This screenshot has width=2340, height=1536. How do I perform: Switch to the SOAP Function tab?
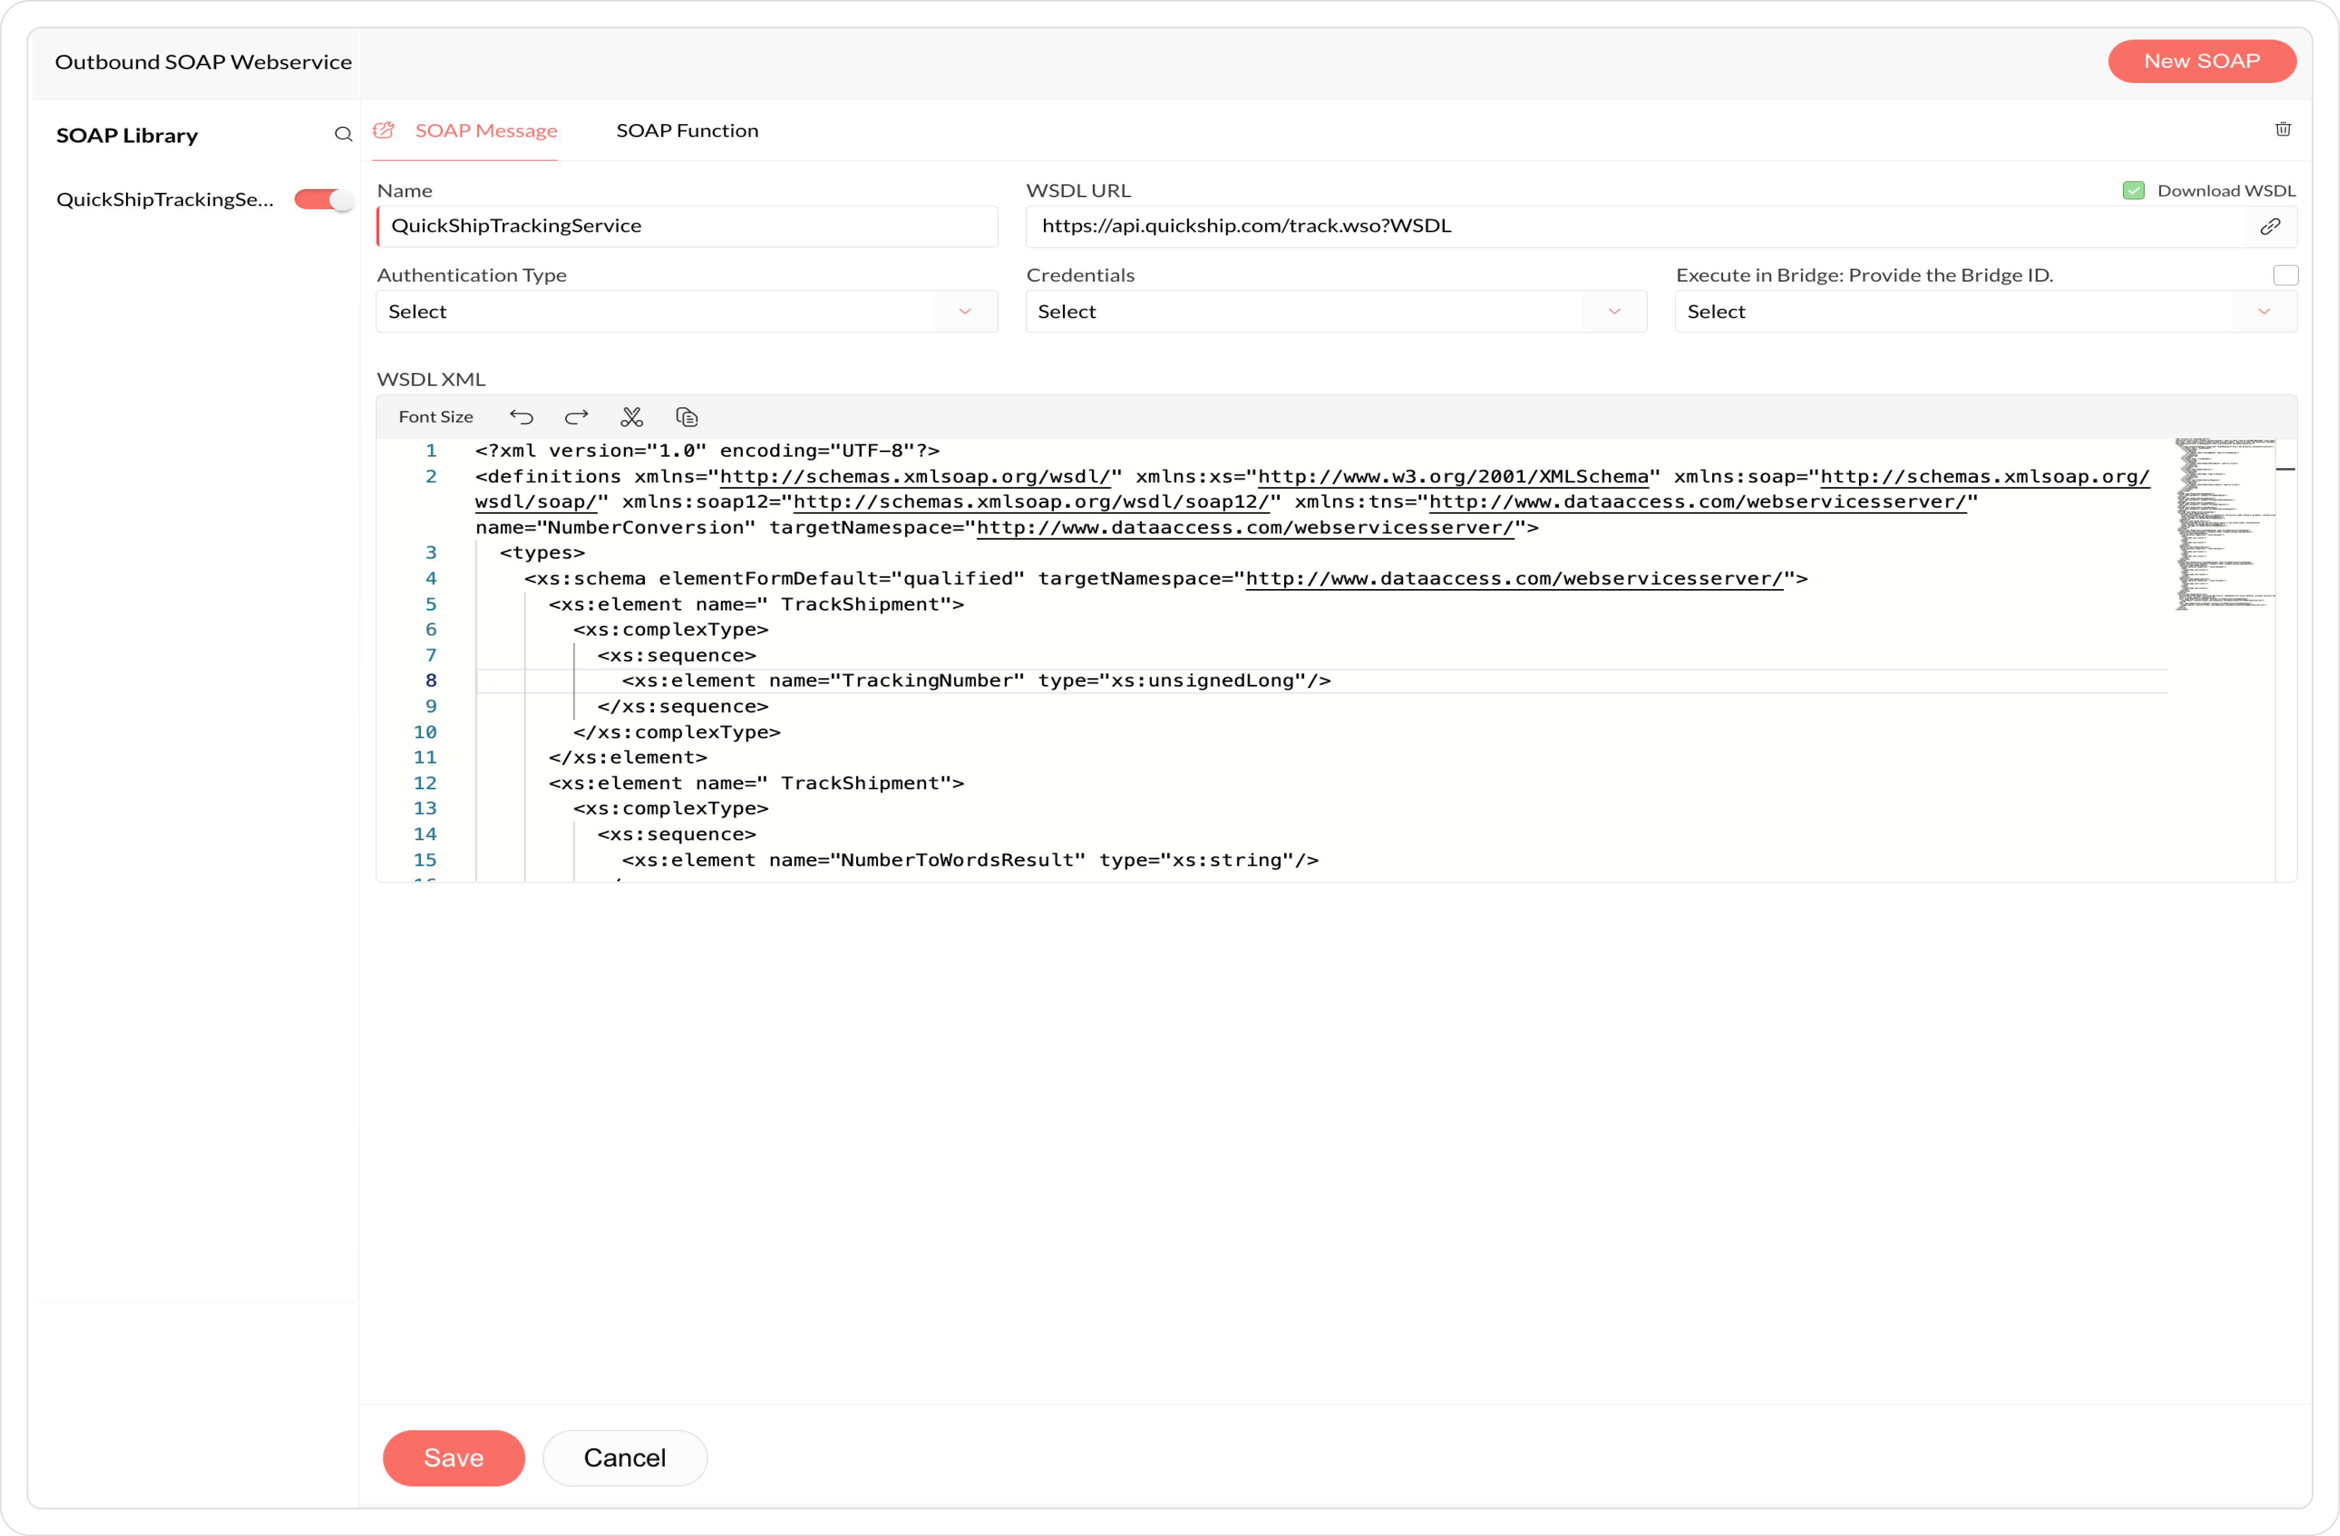(x=686, y=130)
